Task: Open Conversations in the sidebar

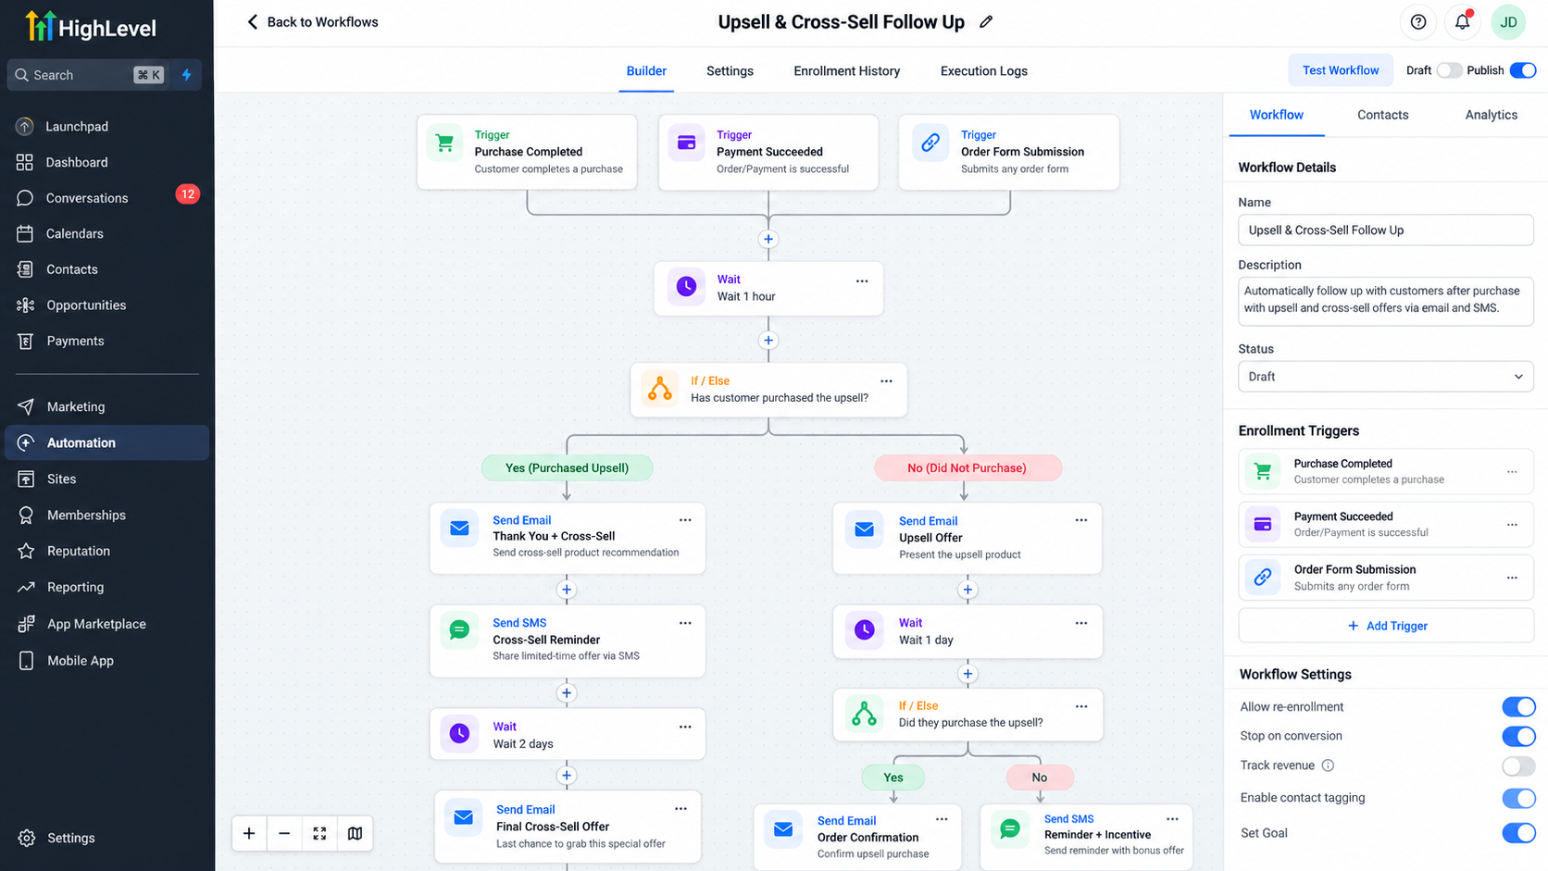Action: tap(107, 198)
